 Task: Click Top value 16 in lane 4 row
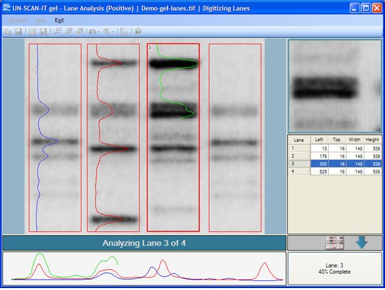pos(337,172)
